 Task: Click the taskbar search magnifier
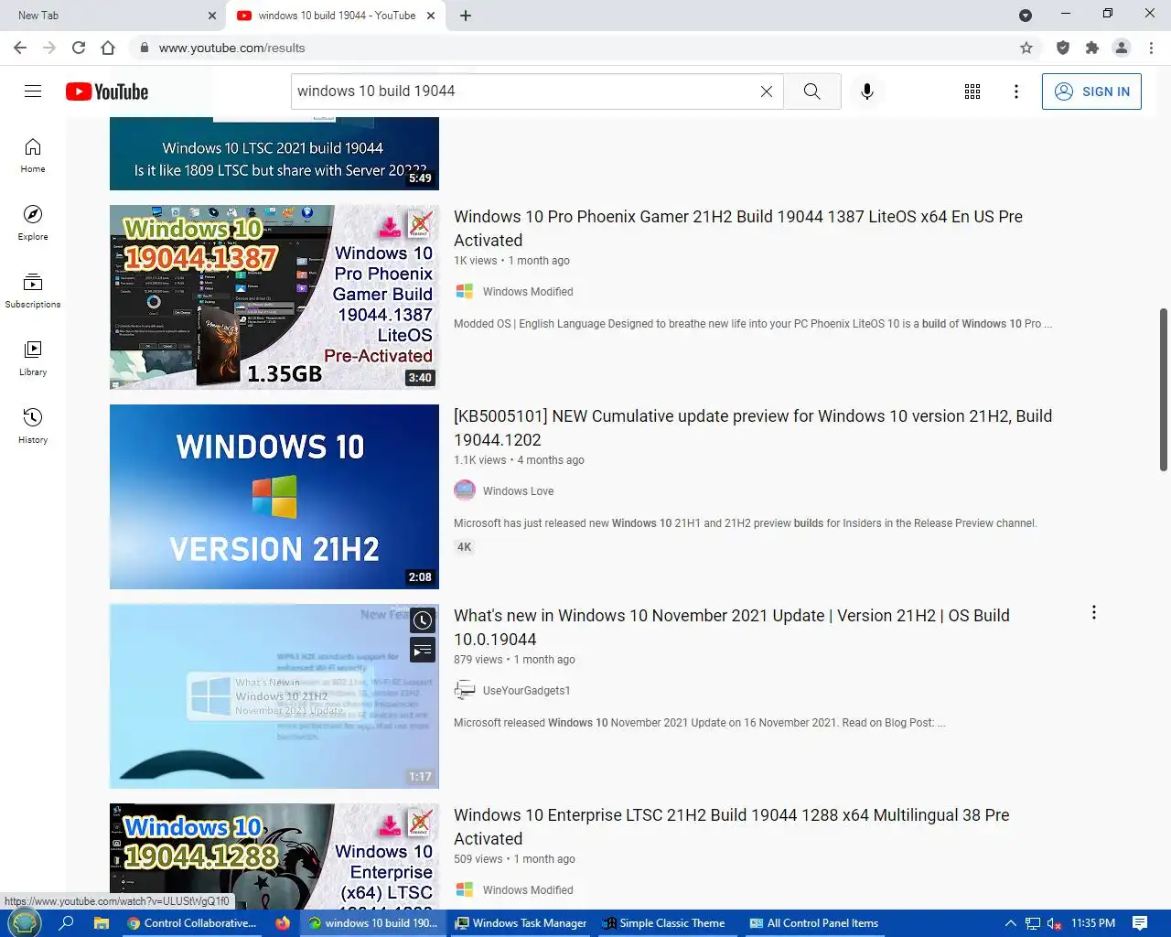point(66,923)
